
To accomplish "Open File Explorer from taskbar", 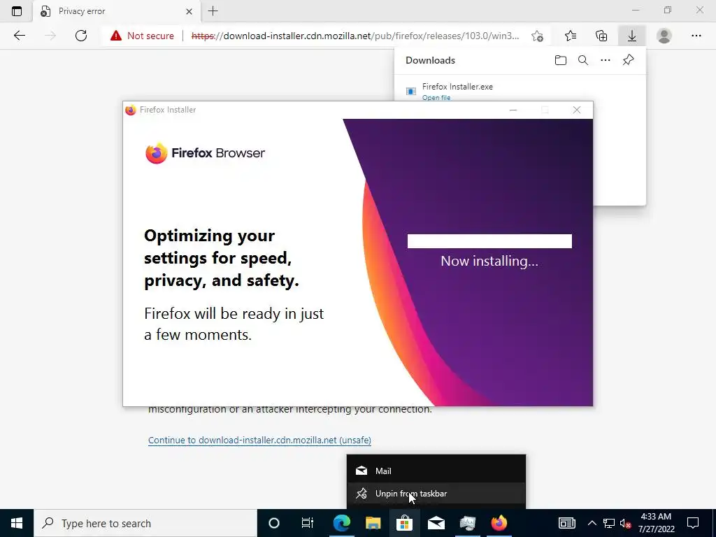I will tap(373, 523).
